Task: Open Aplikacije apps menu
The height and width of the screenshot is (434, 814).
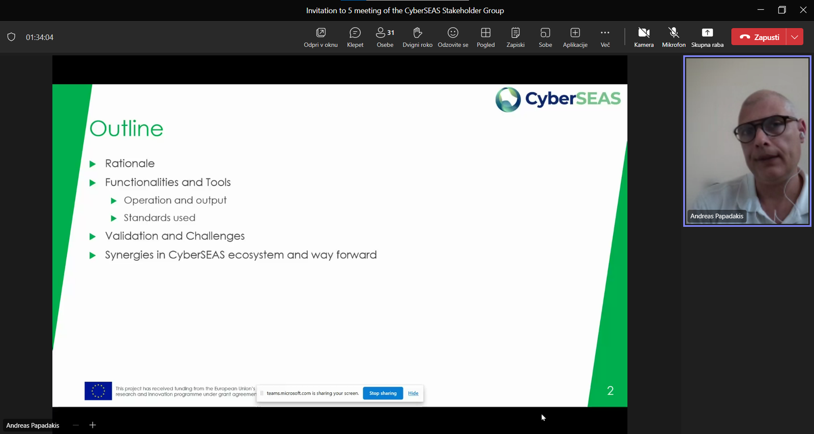Action: (x=575, y=37)
